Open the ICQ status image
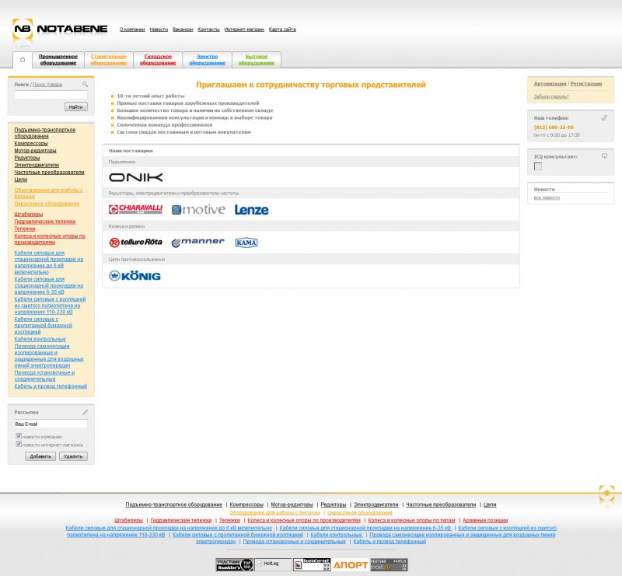622x576 pixels. point(538,166)
